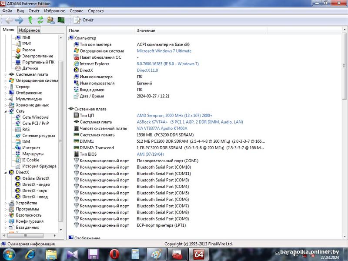Select the IE Cookie icon item
Image resolution: width=348 pixels, height=261 pixels.
(x=18, y=160)
